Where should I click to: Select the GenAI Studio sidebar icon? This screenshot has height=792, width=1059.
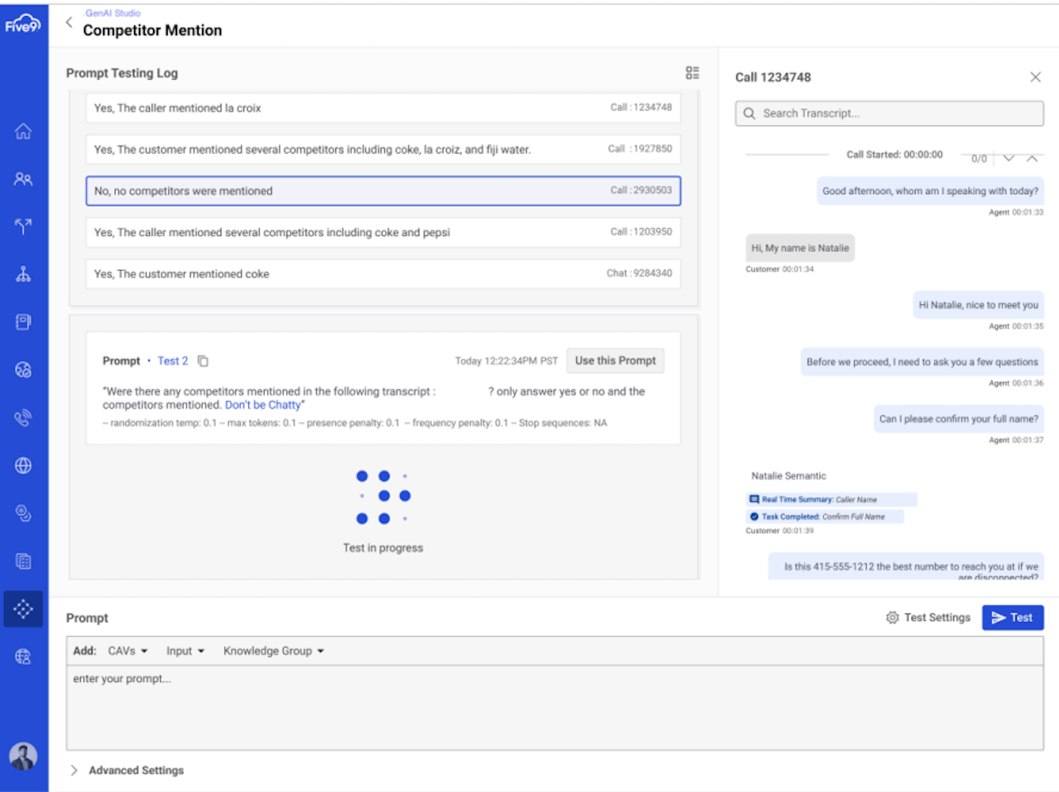[x=23, y=609]
